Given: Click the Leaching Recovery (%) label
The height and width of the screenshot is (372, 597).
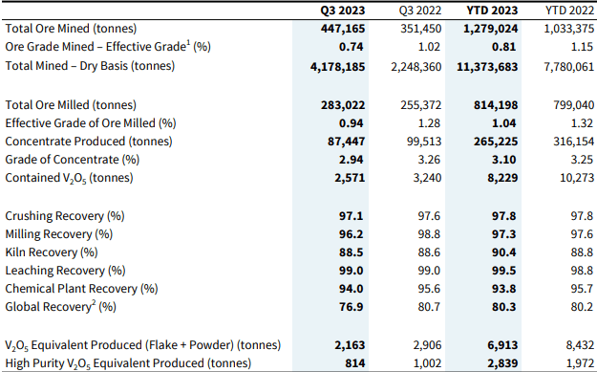Looking at the screenshot, I should (65, 271).
